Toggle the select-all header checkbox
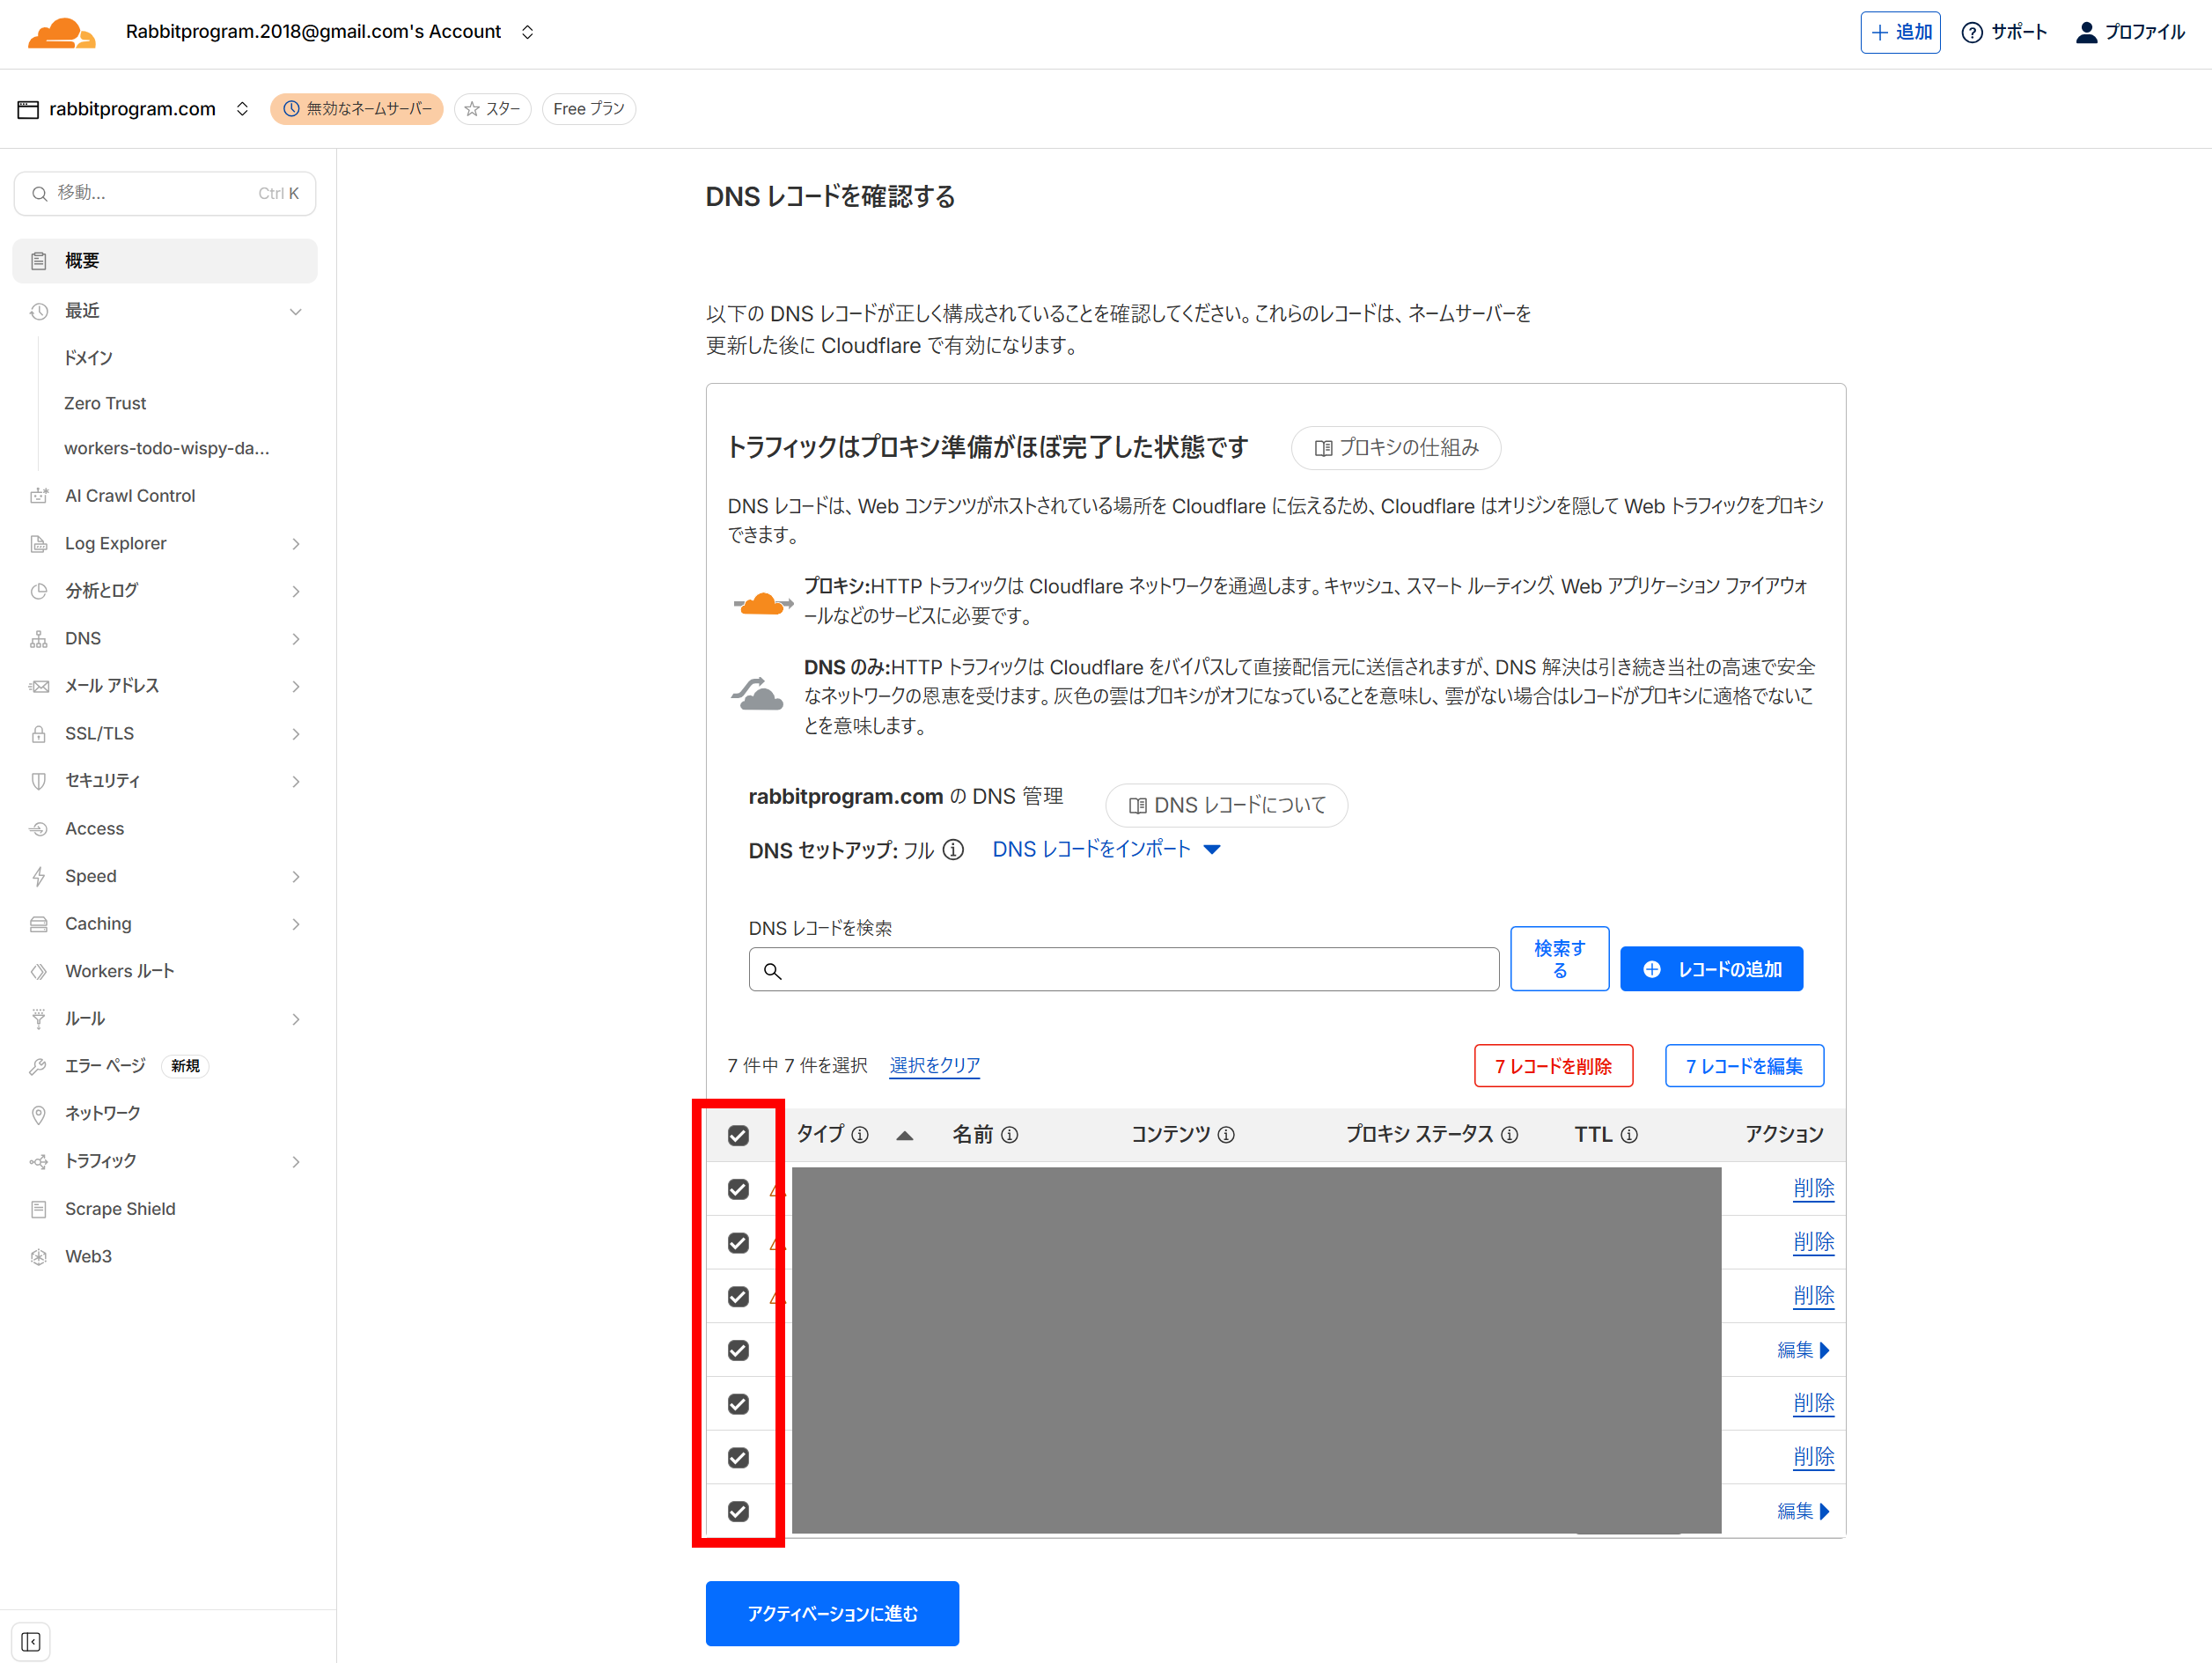 pyautogui.click(x=738, y=1135)
